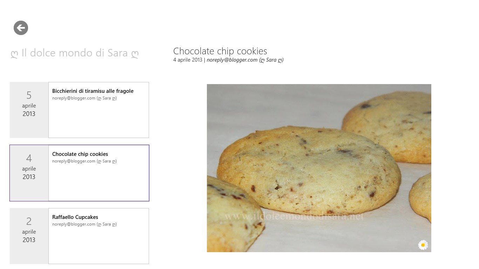Open the large chocolate chip cookie photo

point(319,168)
